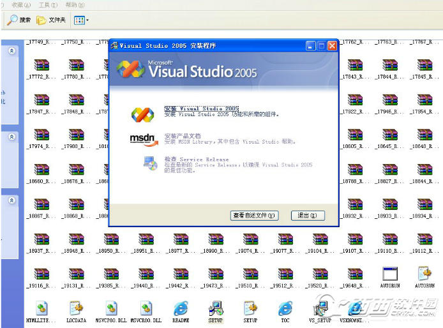
Task: Click the 安装 Visual Studio 2005 link
Action: 201,108
